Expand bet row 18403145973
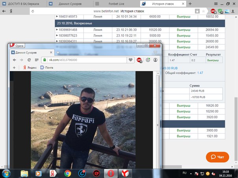This screenshot has height=178, width=238. (x=57, y=17)
